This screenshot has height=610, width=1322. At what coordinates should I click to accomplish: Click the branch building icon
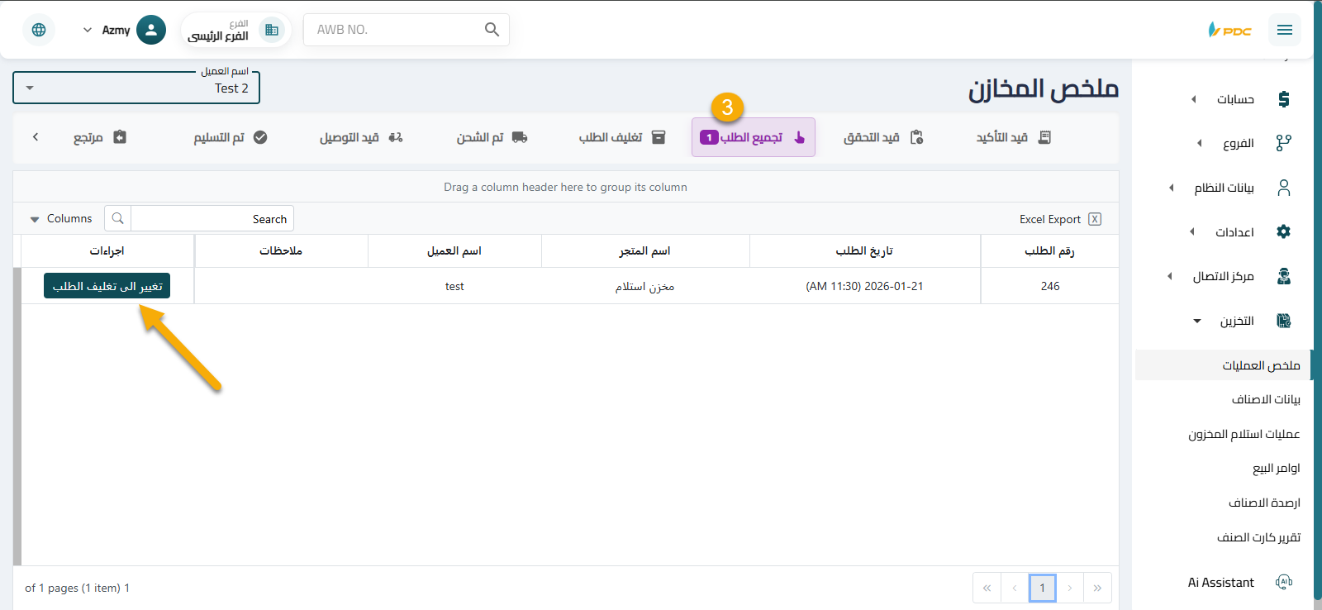pyautogui.click(x=271, y=30)
